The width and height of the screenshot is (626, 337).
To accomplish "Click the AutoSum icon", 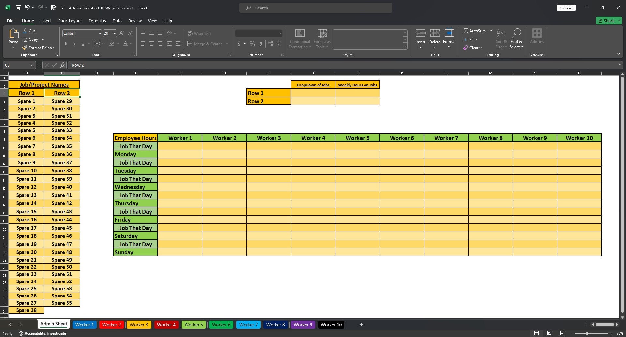I will (467, 31).
